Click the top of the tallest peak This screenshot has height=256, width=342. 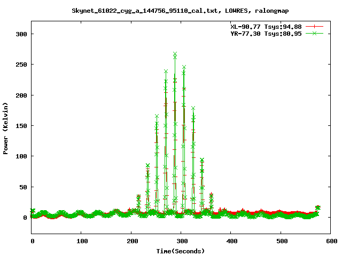tap(175, 54)
